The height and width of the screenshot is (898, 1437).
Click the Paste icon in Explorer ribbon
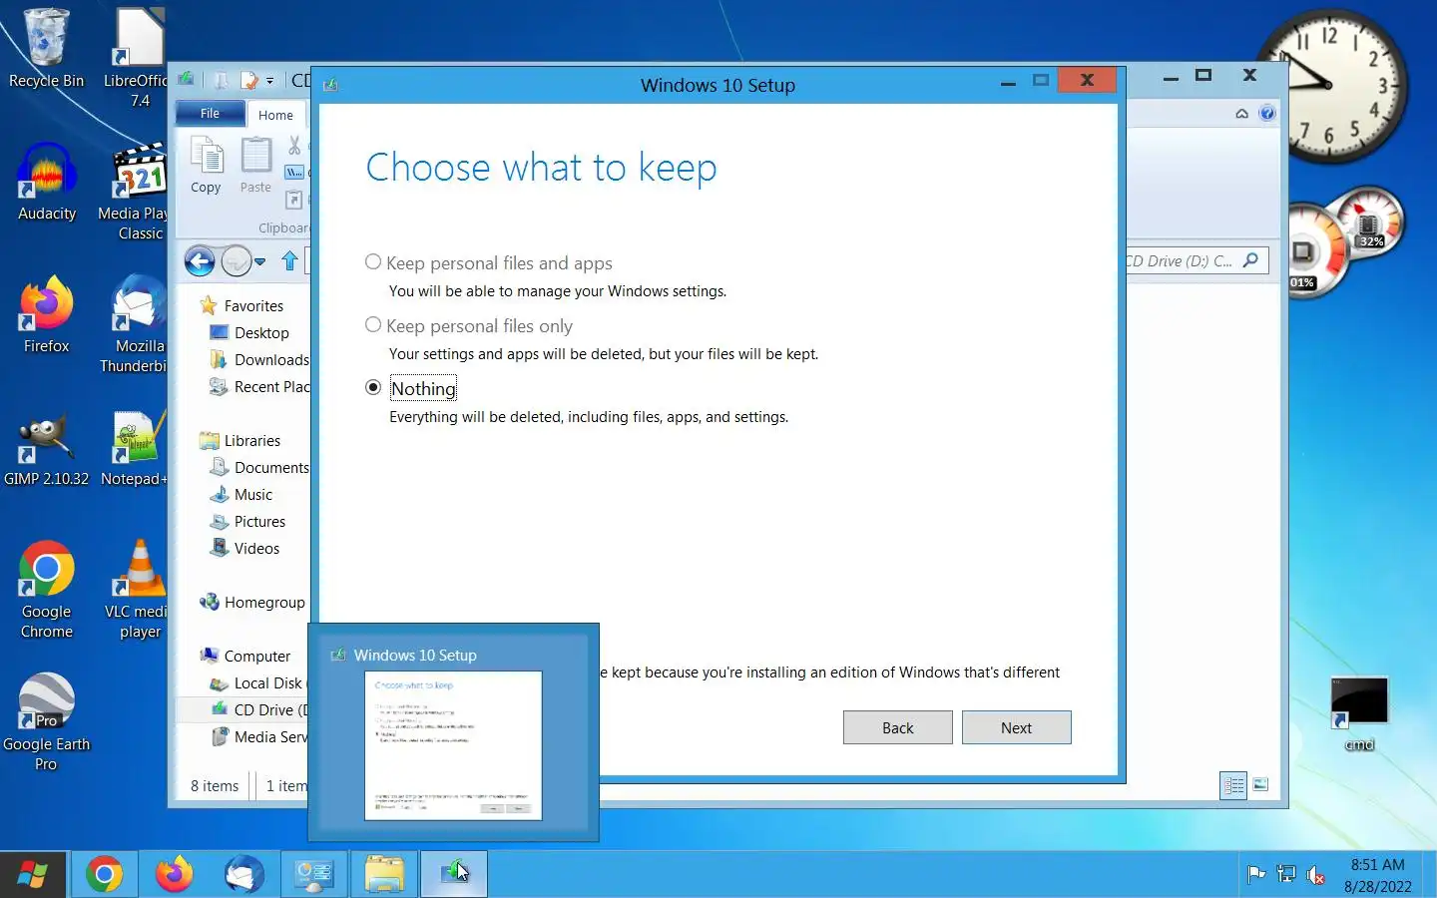click(x=255, y=167)
